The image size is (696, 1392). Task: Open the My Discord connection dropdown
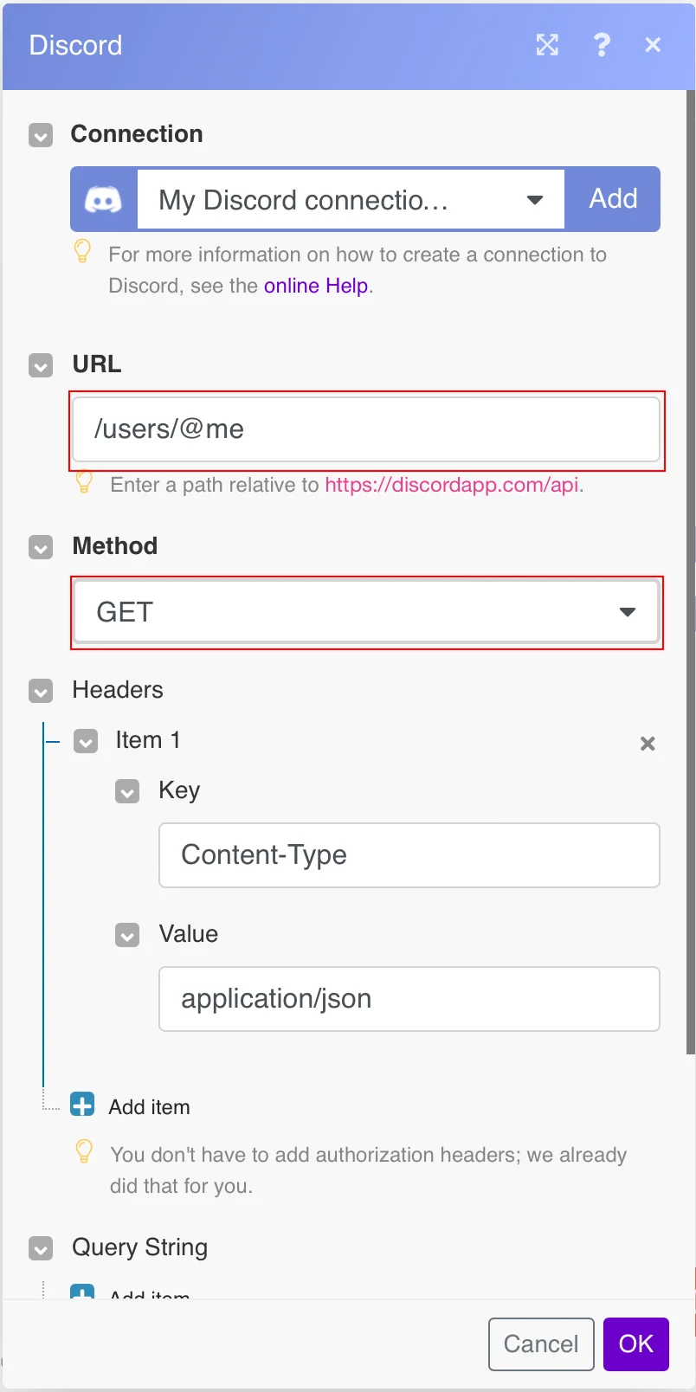tap(351, 200)
